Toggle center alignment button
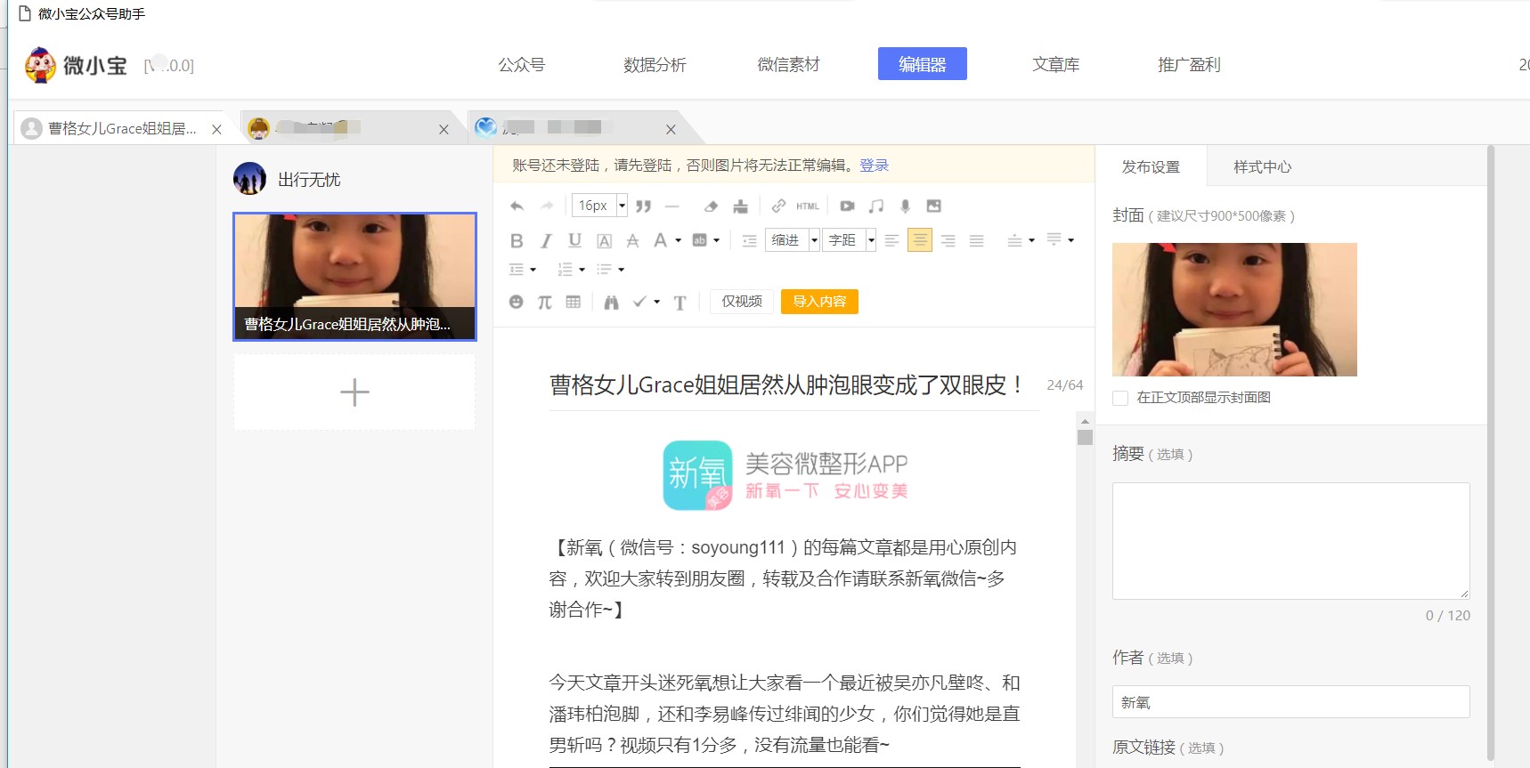 pyautogui.click(x=919, y=240)
